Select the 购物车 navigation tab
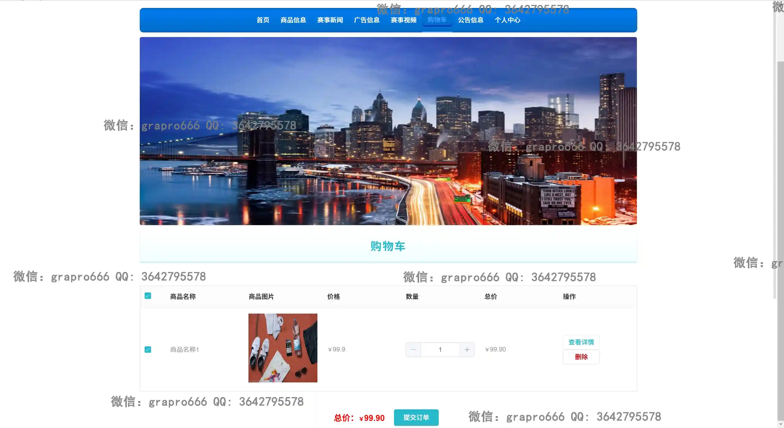Screen dimensions: 784x428 (437, 20)
